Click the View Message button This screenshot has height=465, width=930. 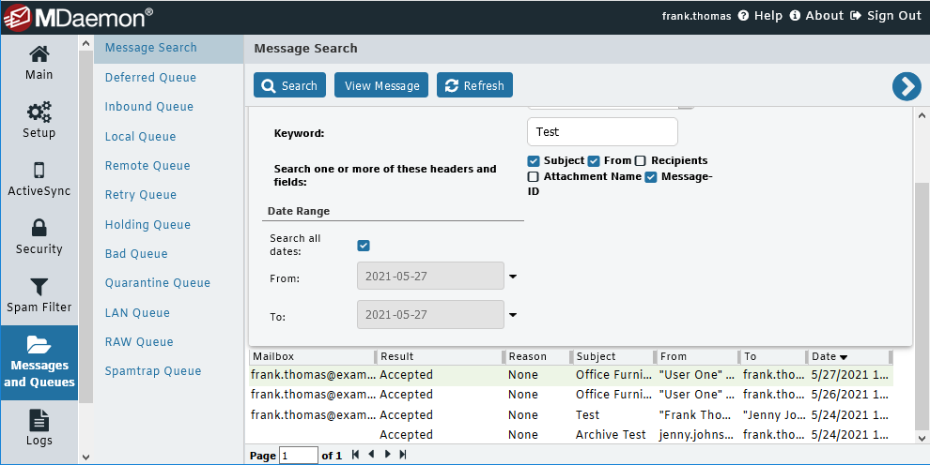point(381,85)
